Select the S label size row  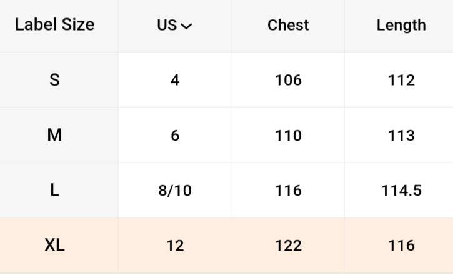(55, 80)
